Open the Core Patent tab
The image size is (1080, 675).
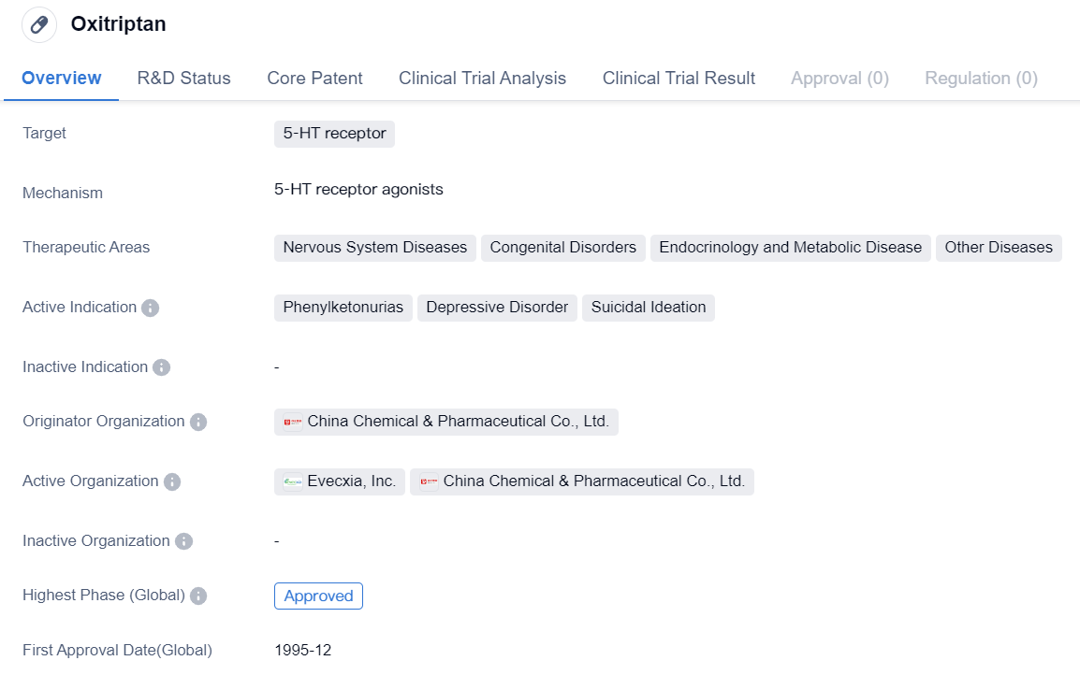click(314, 79)
